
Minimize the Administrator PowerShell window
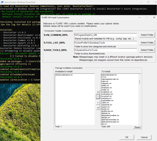coord(141,2)
